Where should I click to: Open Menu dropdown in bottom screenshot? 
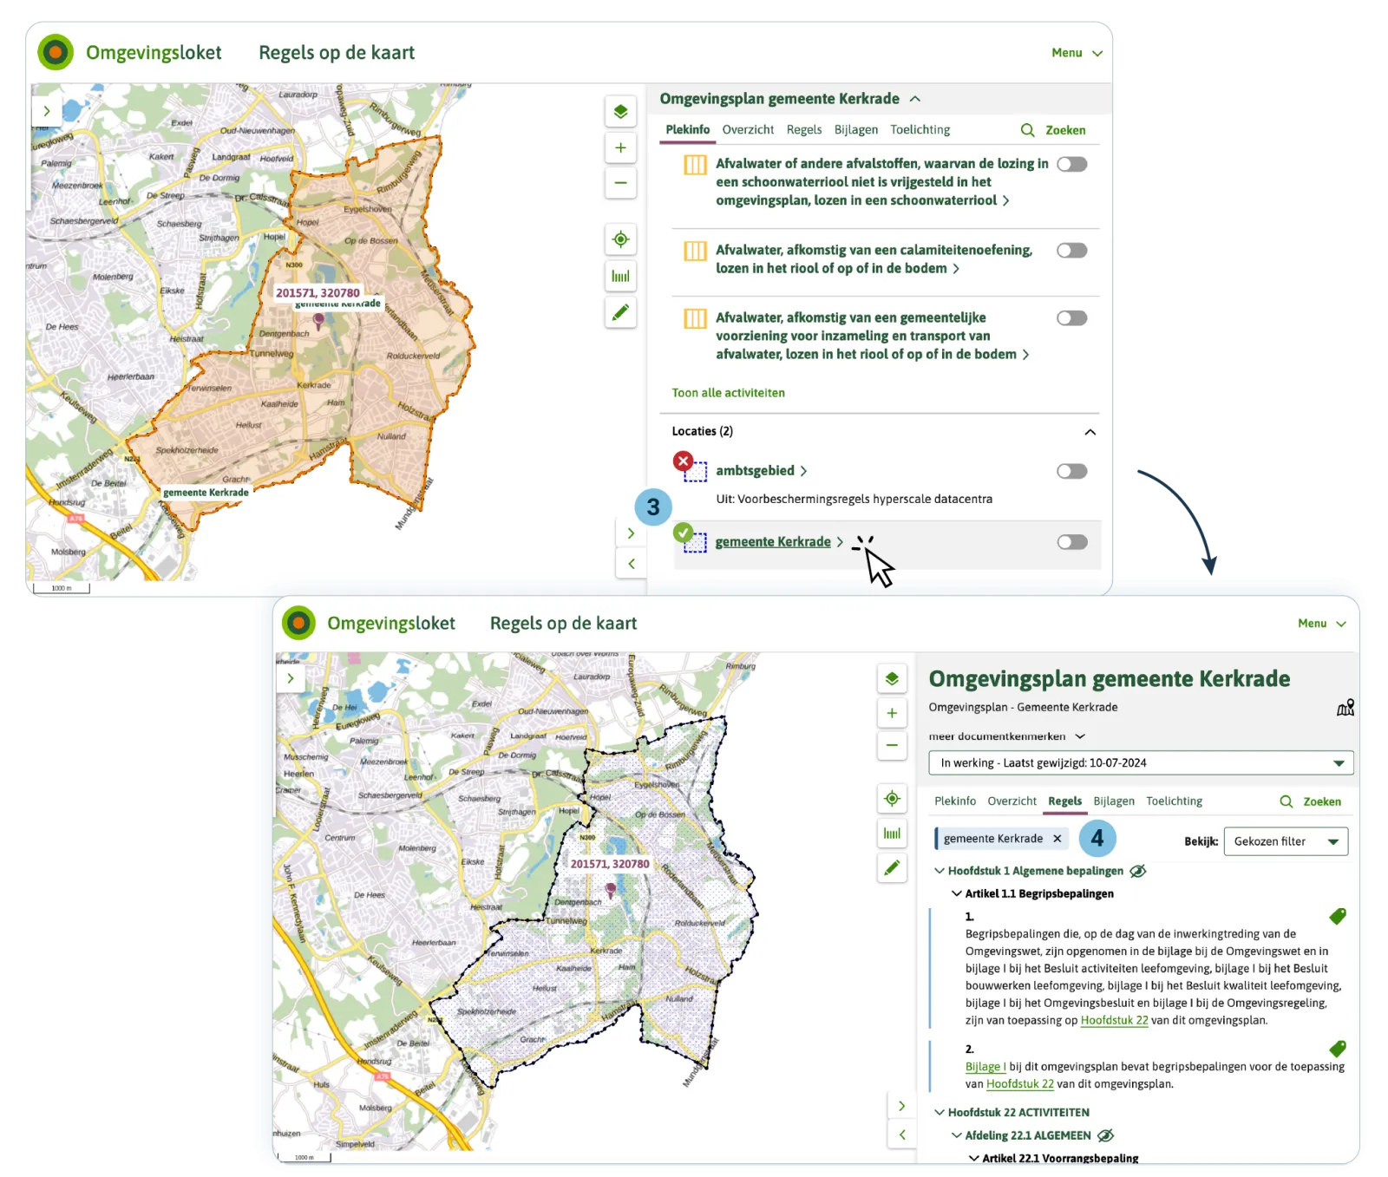click(1322, 624)
